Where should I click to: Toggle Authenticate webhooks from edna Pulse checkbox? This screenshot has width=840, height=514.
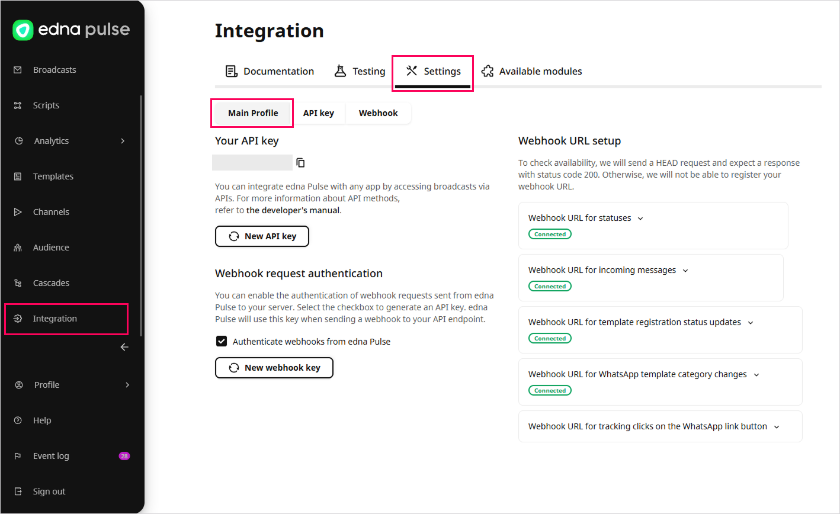point(222,341)
